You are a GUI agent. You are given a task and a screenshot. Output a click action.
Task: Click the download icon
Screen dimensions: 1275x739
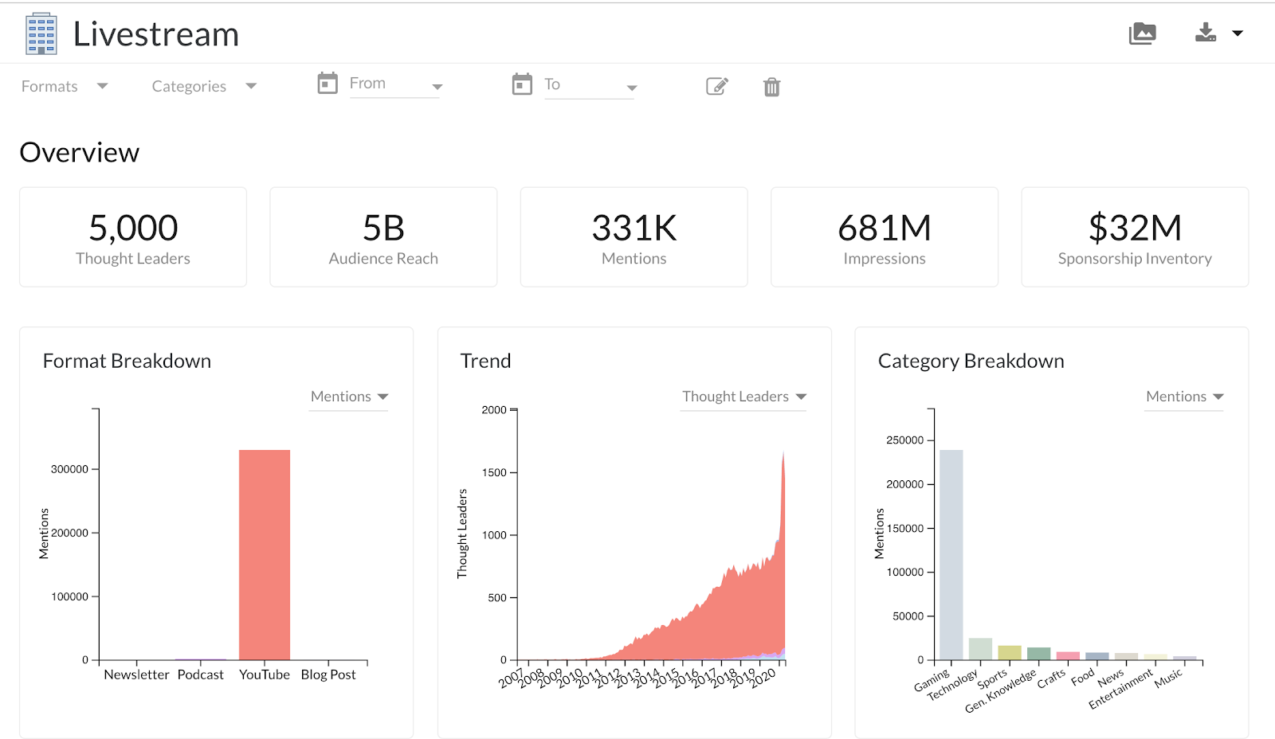click(x=1206, y=33)
